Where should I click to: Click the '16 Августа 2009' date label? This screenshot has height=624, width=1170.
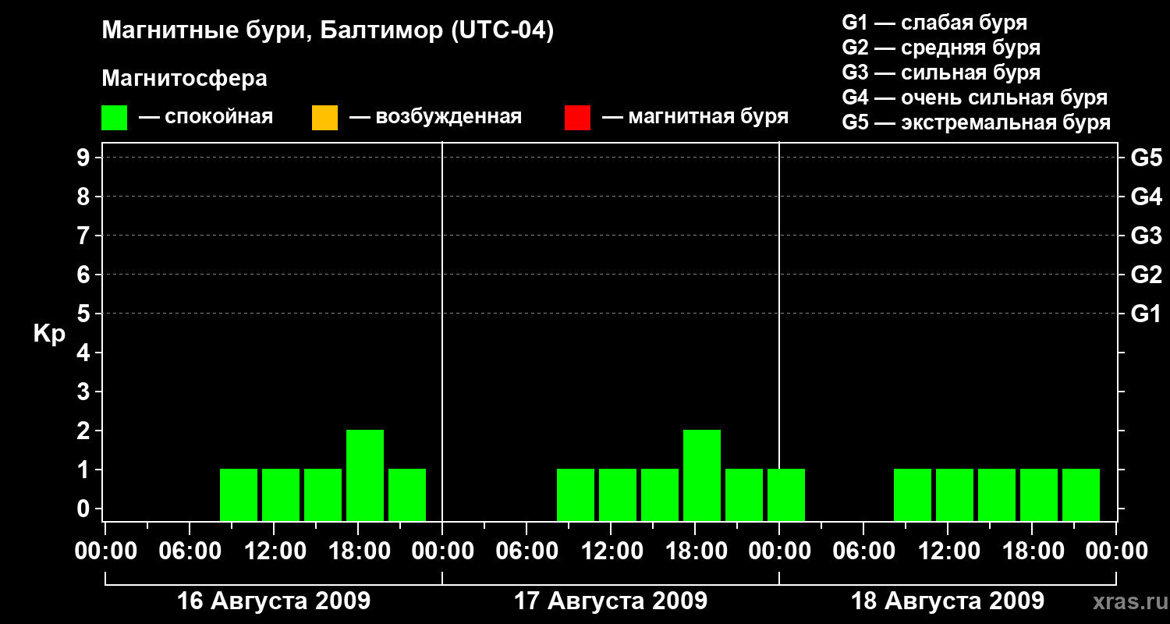pyautogui.click(x=274, y=601)
